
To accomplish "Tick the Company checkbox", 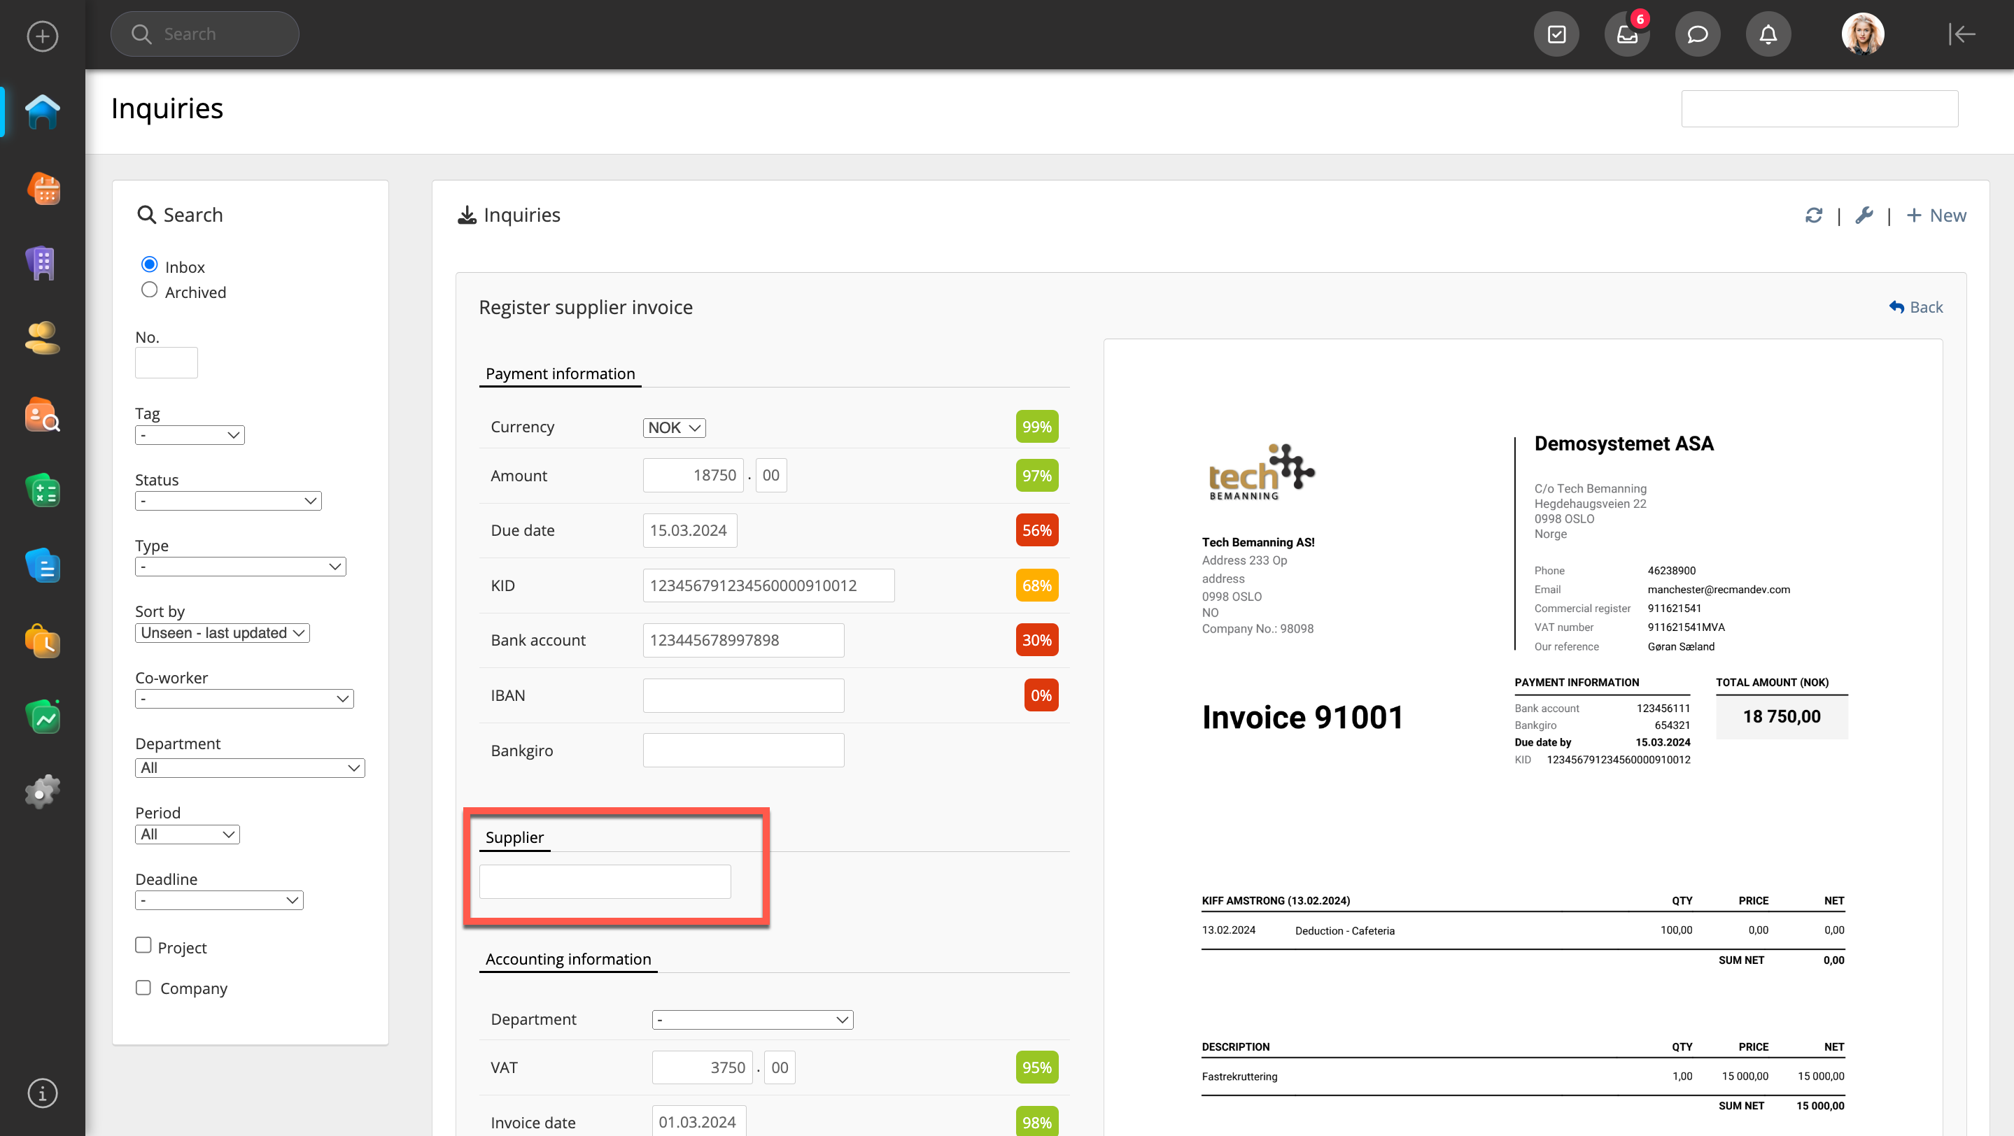I will coord(143,988).
